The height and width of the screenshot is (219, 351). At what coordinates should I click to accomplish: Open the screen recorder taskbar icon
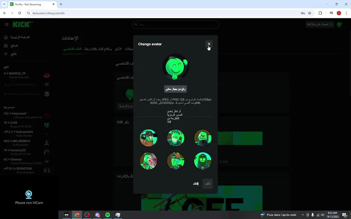(x=87, y=215)
